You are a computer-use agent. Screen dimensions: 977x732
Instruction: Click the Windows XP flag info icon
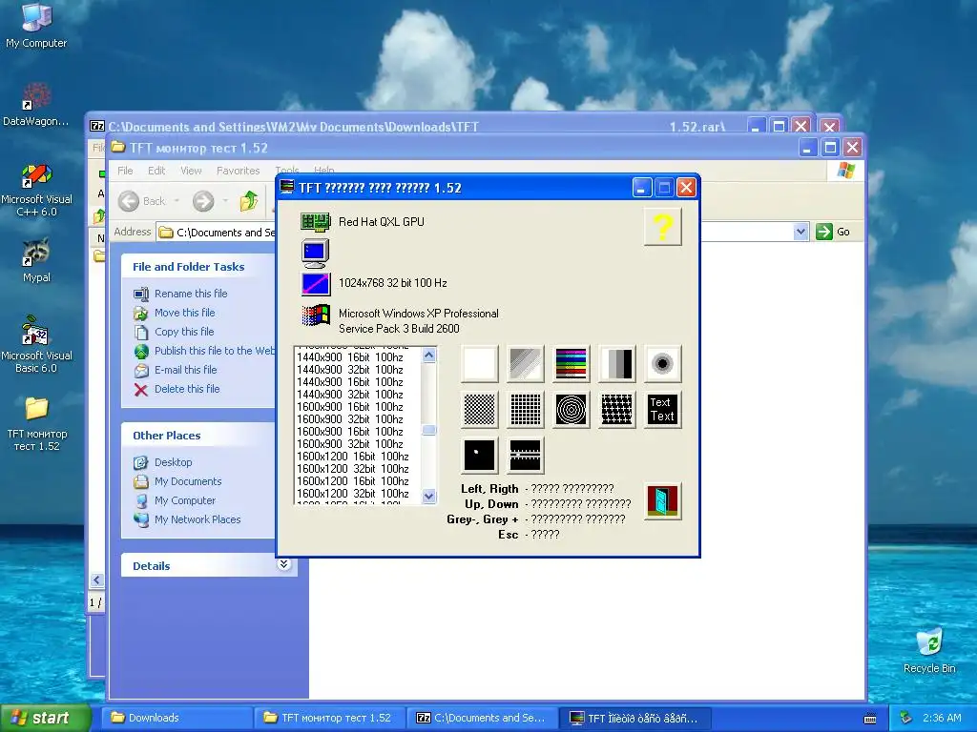pos(315,315)
